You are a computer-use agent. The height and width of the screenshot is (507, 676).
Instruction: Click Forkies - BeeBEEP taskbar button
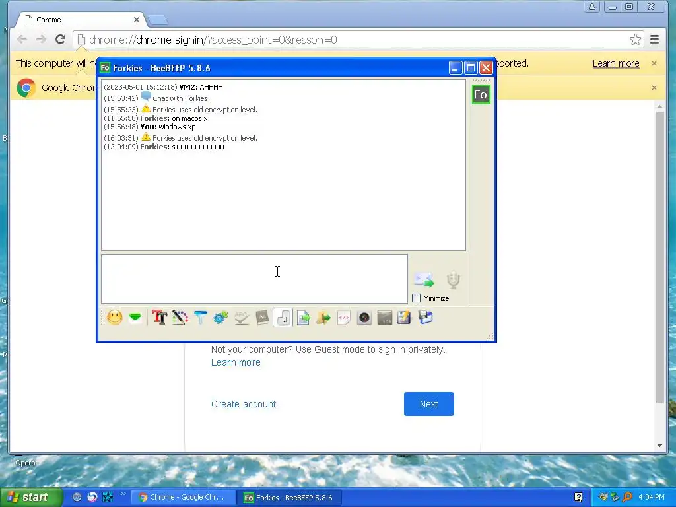pyautogui.click(x=289, y=497)
